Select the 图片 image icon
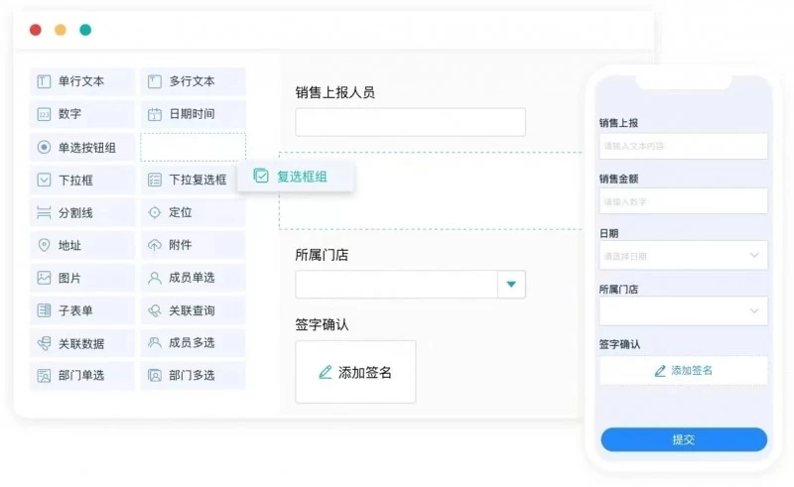Viewport: 794px width, 487px height. (44, 278)
